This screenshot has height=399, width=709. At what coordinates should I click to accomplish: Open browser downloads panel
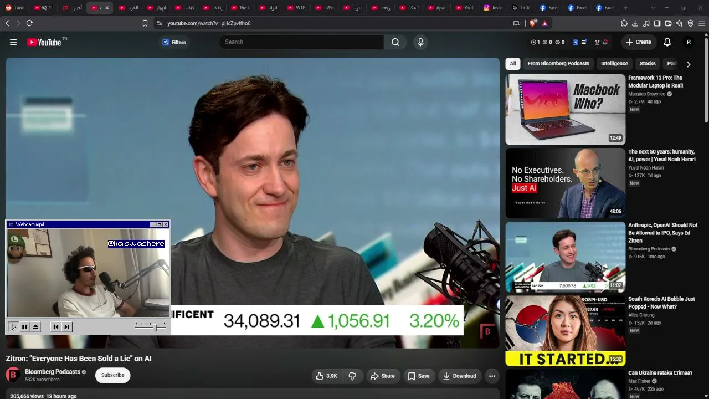635,23
